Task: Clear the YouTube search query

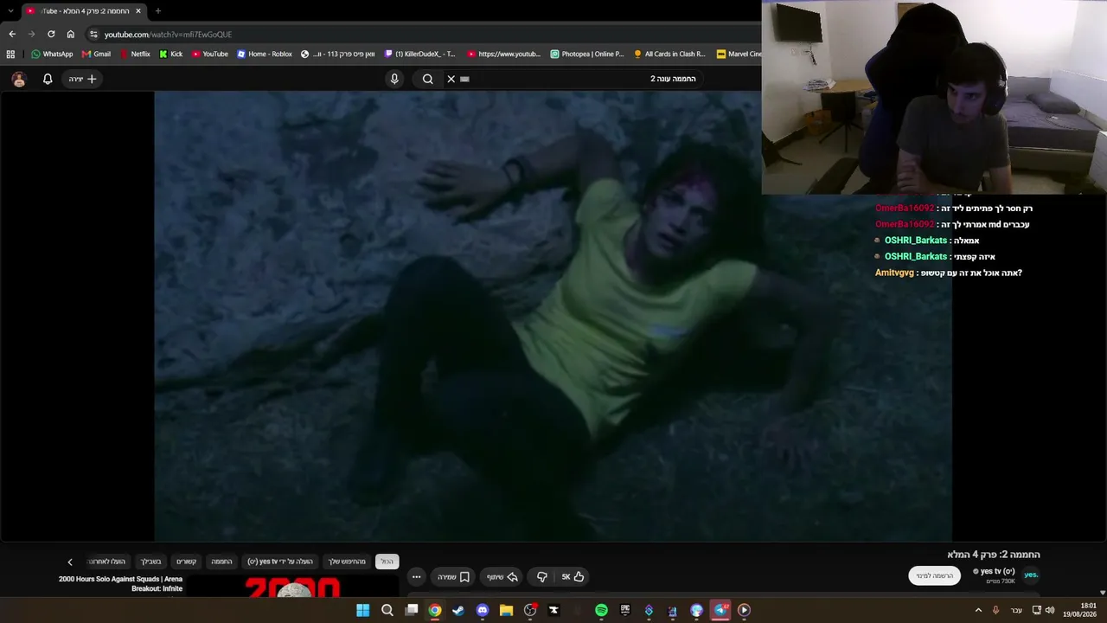Action: click(451, 79)
